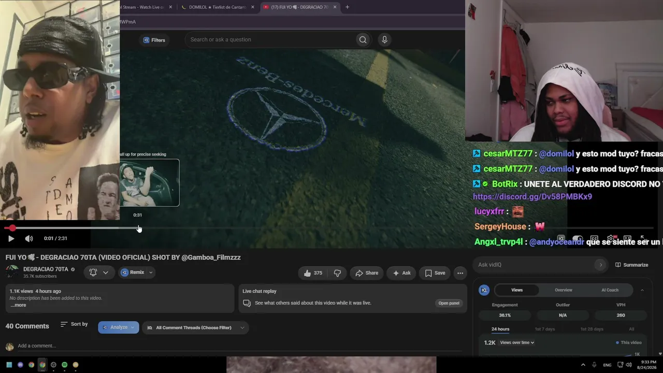Switch to the AI Coach tab
663x373 pixels.
click(610, 290)
